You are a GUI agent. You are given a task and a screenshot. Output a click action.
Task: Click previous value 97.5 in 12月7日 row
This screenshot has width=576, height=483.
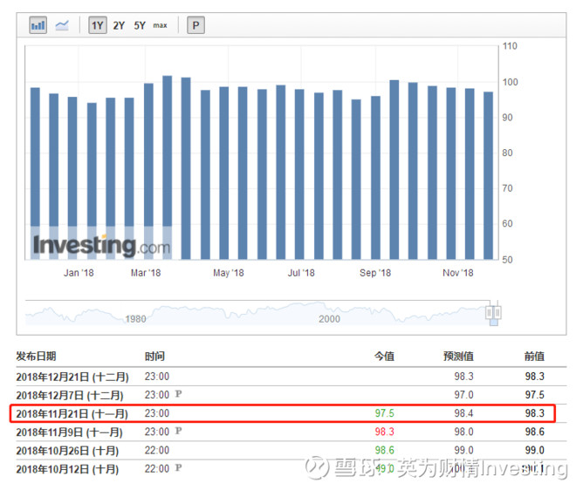(534, 395)
